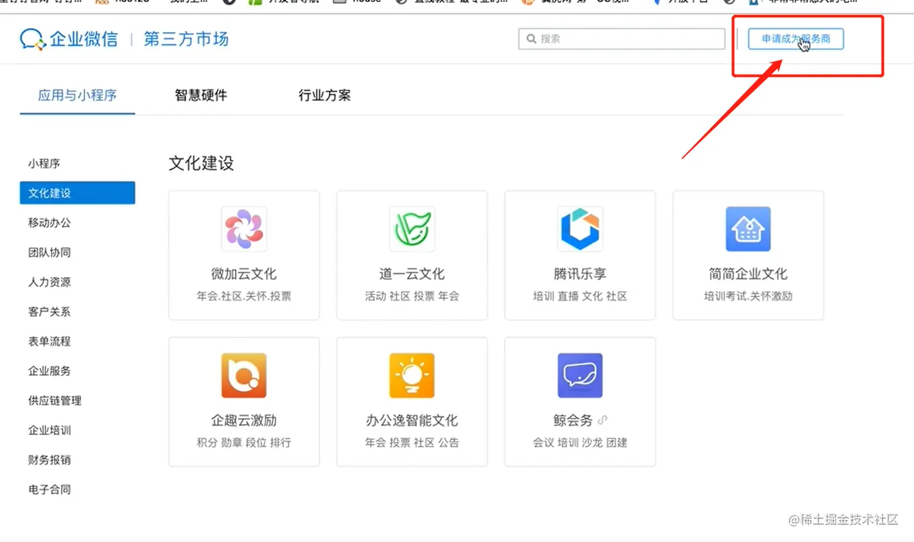Click the link icon beside 鲸会务
914x542 pixels.
coord(603,420)
